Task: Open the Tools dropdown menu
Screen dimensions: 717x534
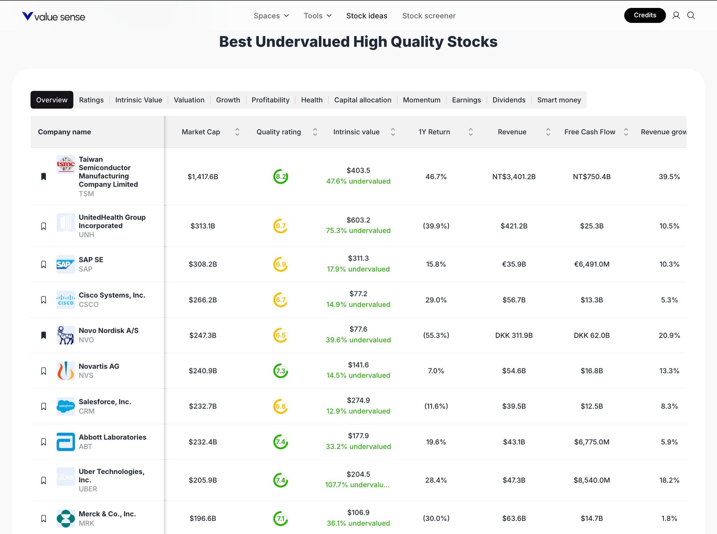Action: (317, 16)
